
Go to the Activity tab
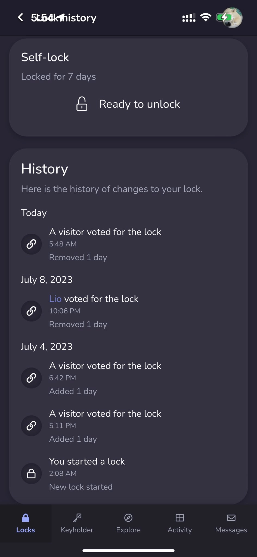point(180,523)
